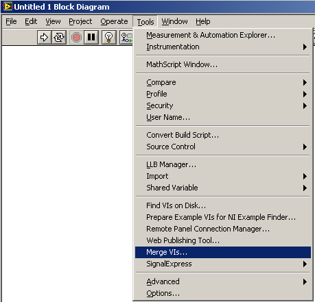Screen dimensions: 315x302
Task: Click the LabVIEW icon in title bar
Action: tap(7, 7)
